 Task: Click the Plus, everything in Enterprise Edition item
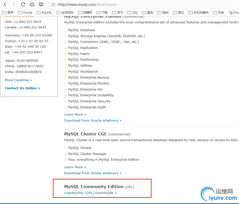click(103, 160)
